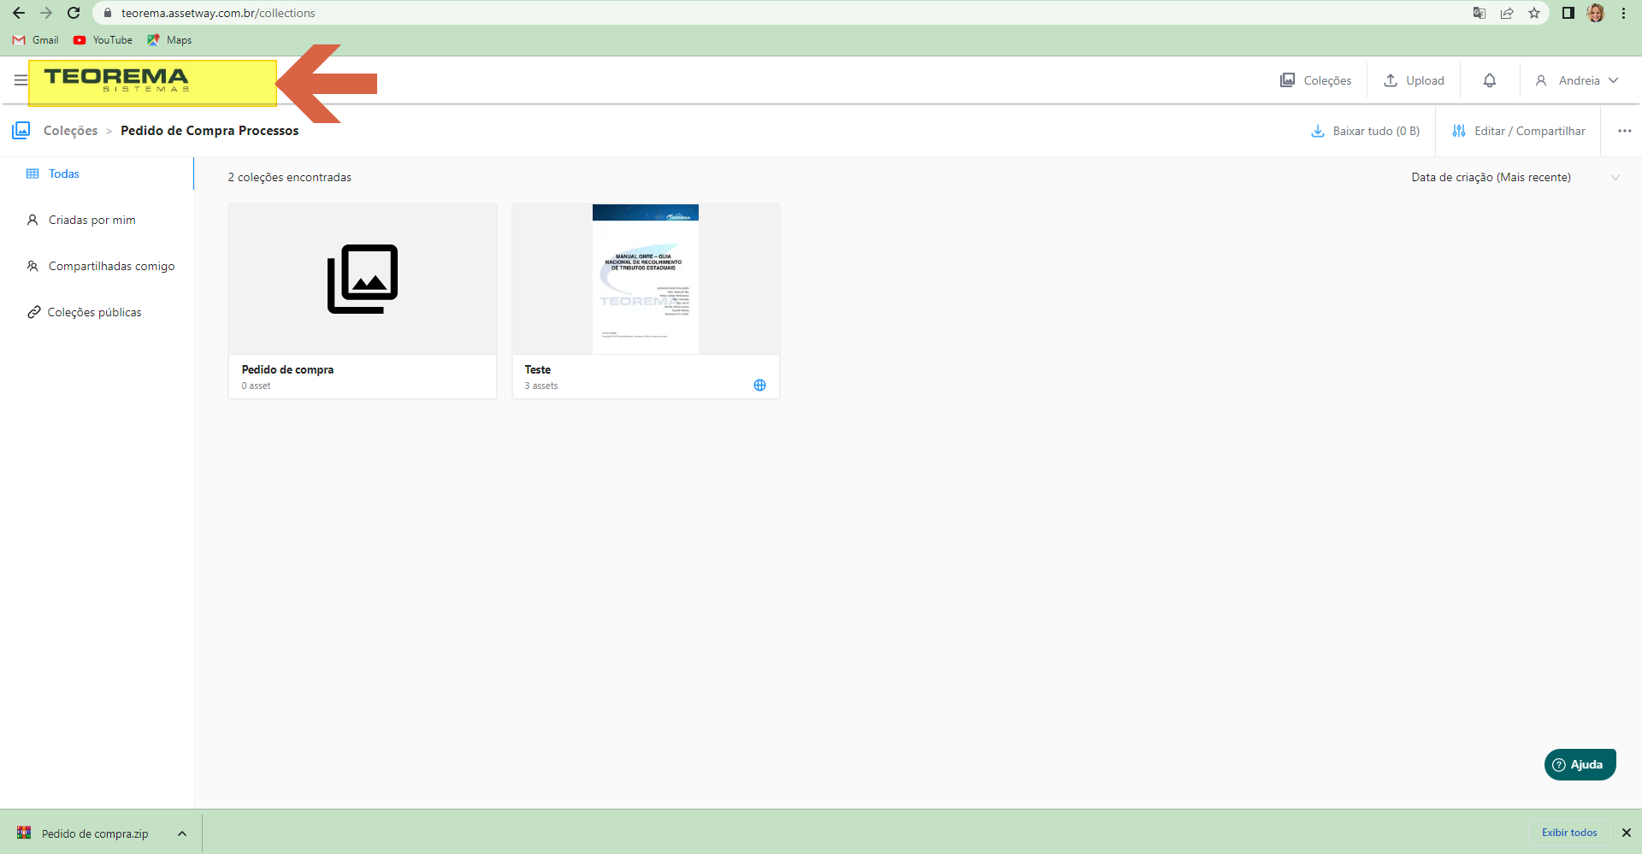The image size is (1642, 854).
Task: Click the share page icon
Action: (x=1507, y=13)
